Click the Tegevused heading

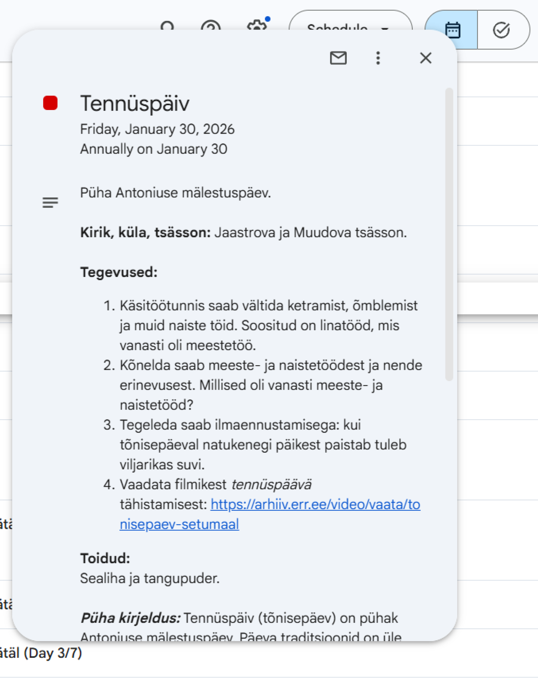coord(119,272)
